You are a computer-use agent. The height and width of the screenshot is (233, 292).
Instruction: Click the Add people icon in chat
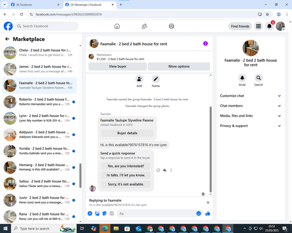click(x=140, y=79)
